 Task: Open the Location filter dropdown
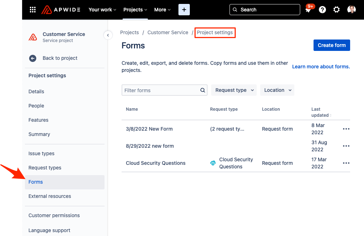tap(277, 90)
